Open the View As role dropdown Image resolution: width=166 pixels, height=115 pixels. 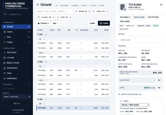16,97
